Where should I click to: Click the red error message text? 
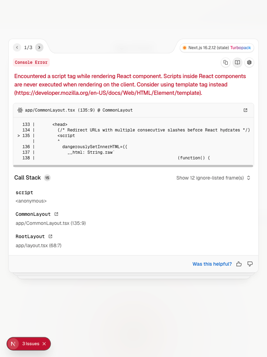tap(130, 84)
